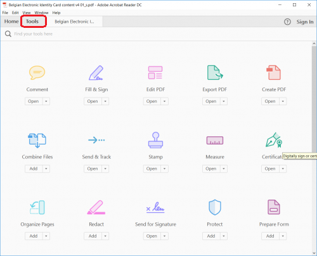The image size is (317, 256).
Task: Click Open under Certificates
Action: (x=270, y=169)
